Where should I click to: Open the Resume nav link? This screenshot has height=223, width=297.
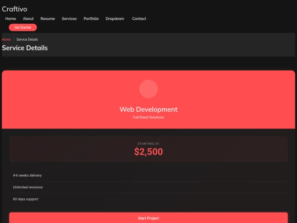pyautogui.click(x=47, y=19)
